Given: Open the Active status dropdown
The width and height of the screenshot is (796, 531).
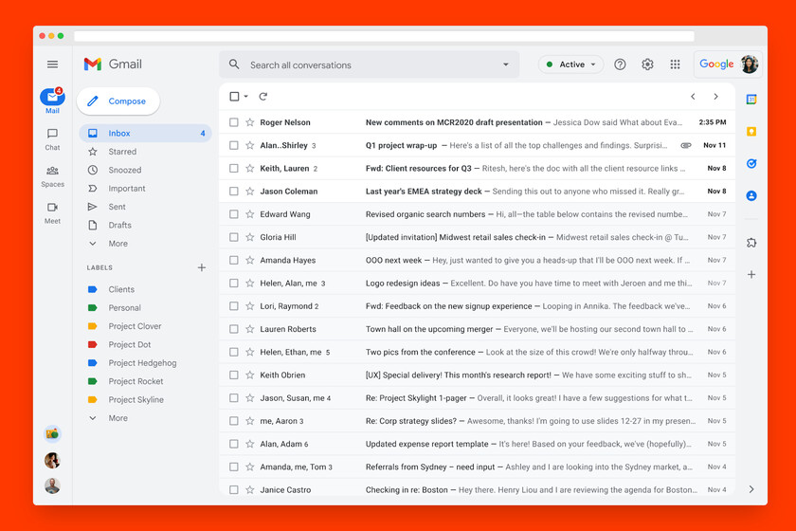Looking at the screenshot, I should [571, 64].
